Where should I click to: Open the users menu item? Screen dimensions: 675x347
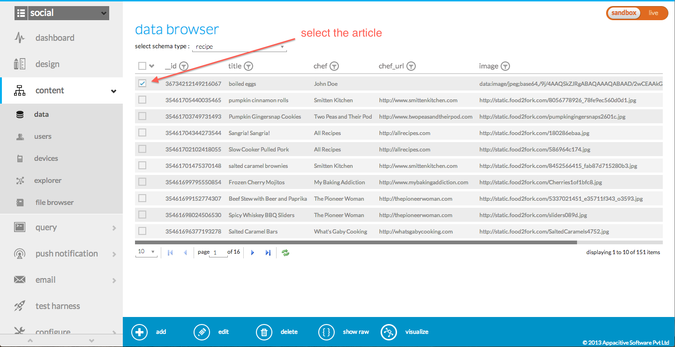43,136
